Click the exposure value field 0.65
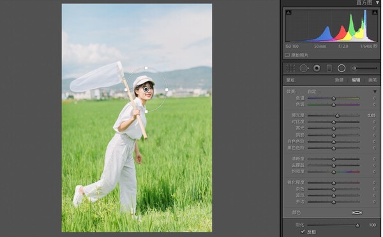383x237 pixels. click(372, 115)
